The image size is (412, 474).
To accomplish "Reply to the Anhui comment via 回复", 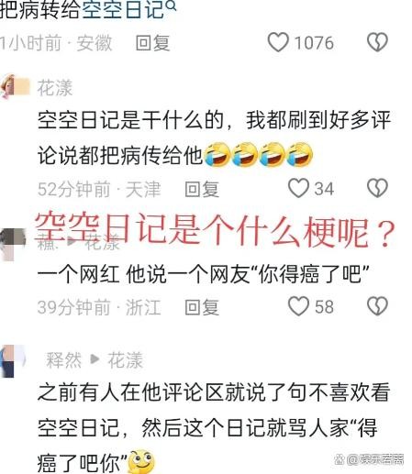I will 152,43.
